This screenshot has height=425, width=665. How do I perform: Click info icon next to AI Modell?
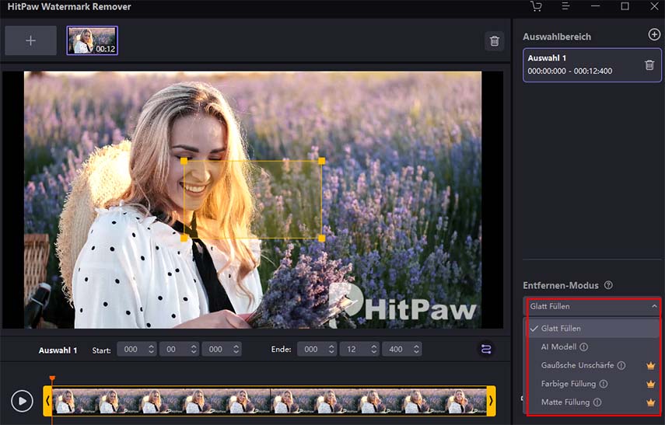tap(583, 347)
